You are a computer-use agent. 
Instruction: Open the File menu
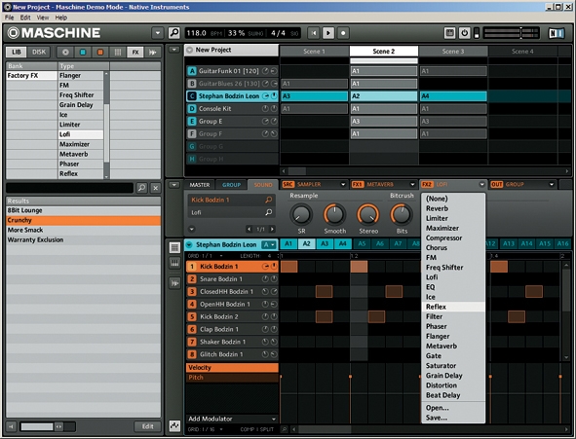[10, 18]
